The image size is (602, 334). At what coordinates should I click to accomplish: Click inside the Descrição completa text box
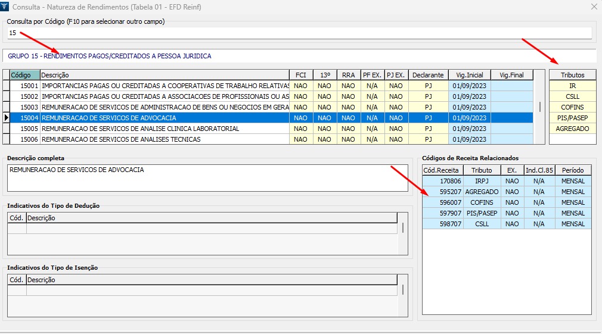click(x=207, y=177)
